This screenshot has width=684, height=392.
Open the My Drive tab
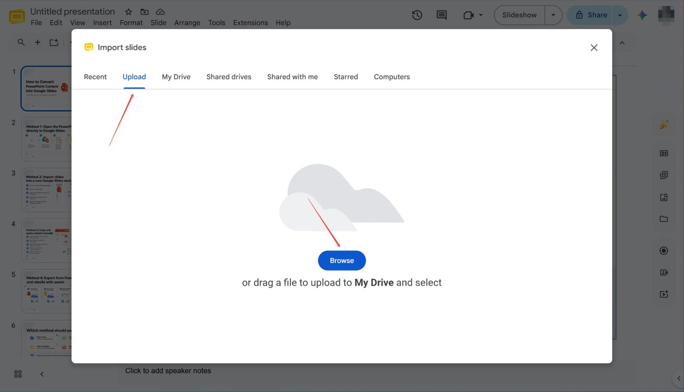point(176,77)
